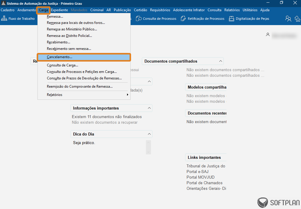Click the user search icon in toolbar
This screenshot has width=301, height=209.
288,19
